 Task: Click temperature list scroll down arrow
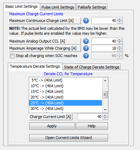pyautogui.click(x=105, y=110)
